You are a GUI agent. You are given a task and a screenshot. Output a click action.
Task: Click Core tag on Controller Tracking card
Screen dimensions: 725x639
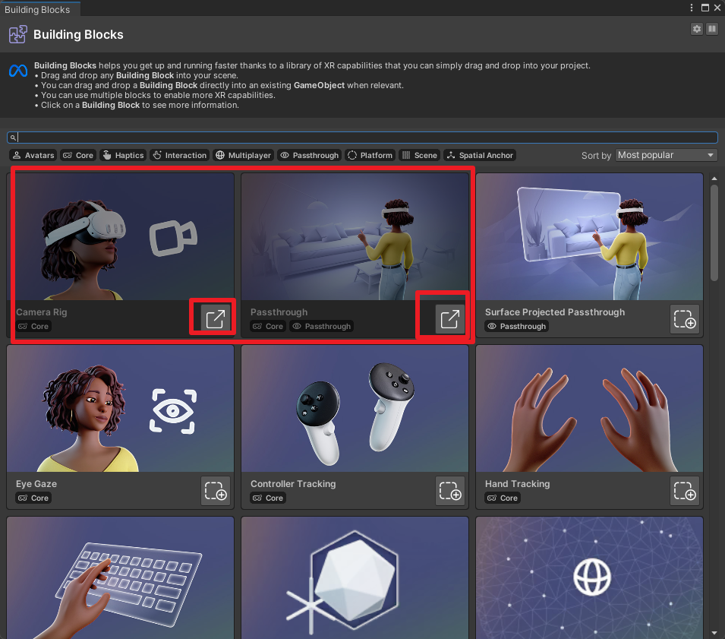(x=268, y=498)
